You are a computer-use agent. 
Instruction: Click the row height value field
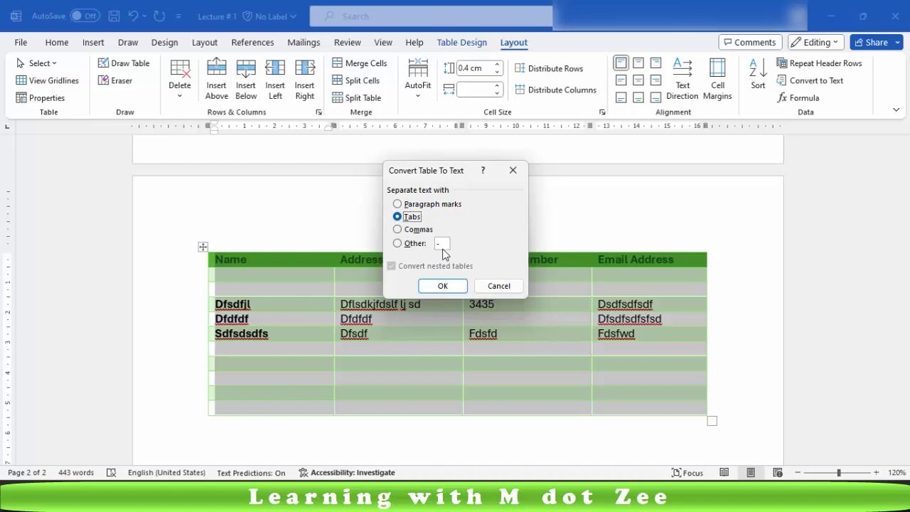[x=474, y=68]
